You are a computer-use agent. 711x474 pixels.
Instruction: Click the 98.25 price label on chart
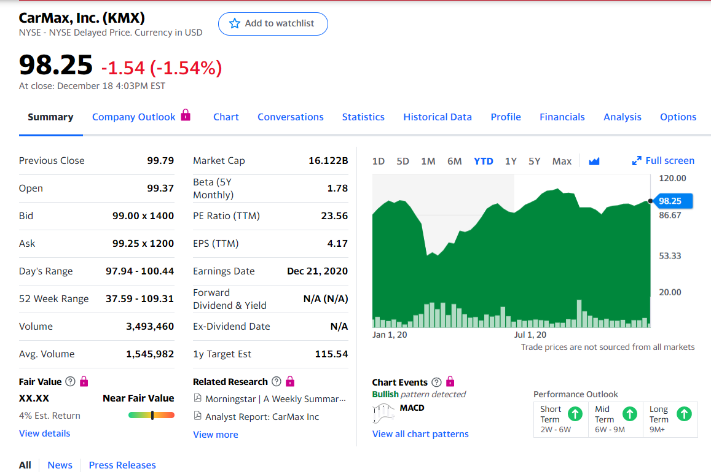(x=673, y=201)
